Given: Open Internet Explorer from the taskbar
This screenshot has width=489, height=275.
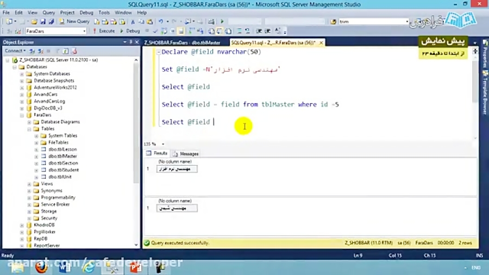Looking at the screenshot, I should [89, 267].
